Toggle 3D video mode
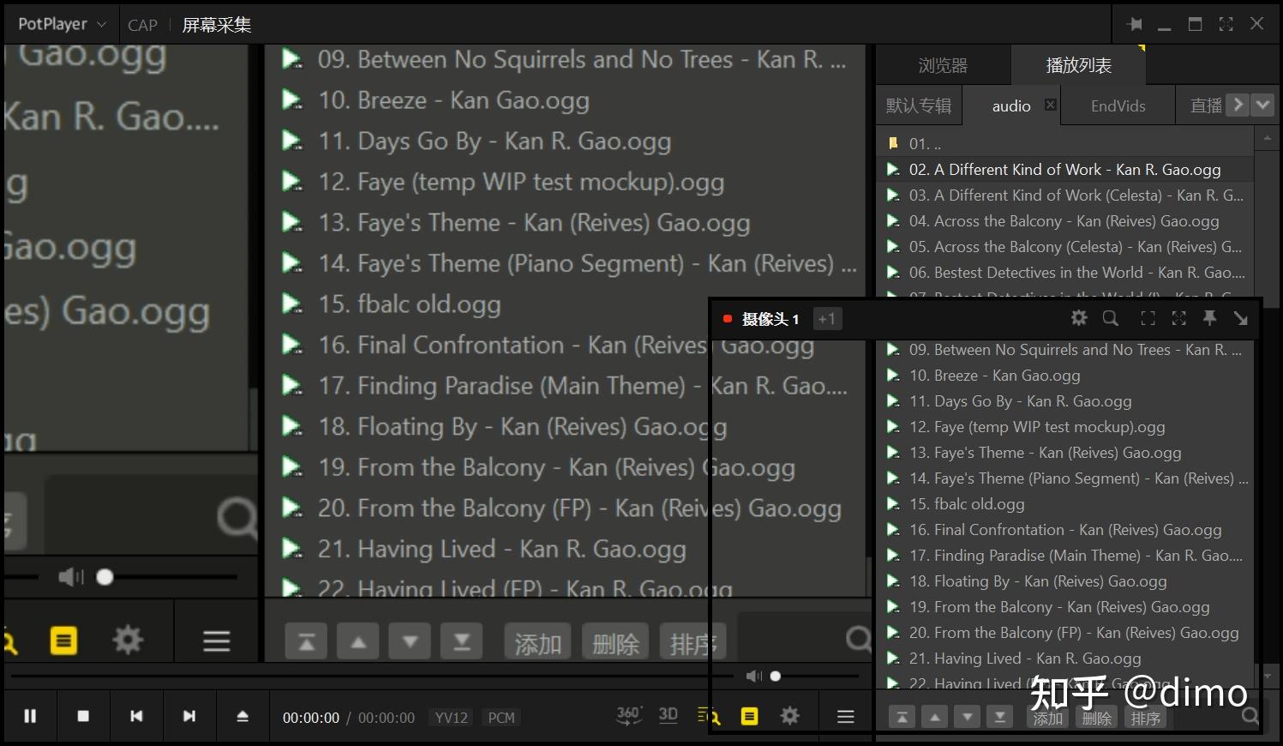The image size is (1283, 746). [668, 715]
